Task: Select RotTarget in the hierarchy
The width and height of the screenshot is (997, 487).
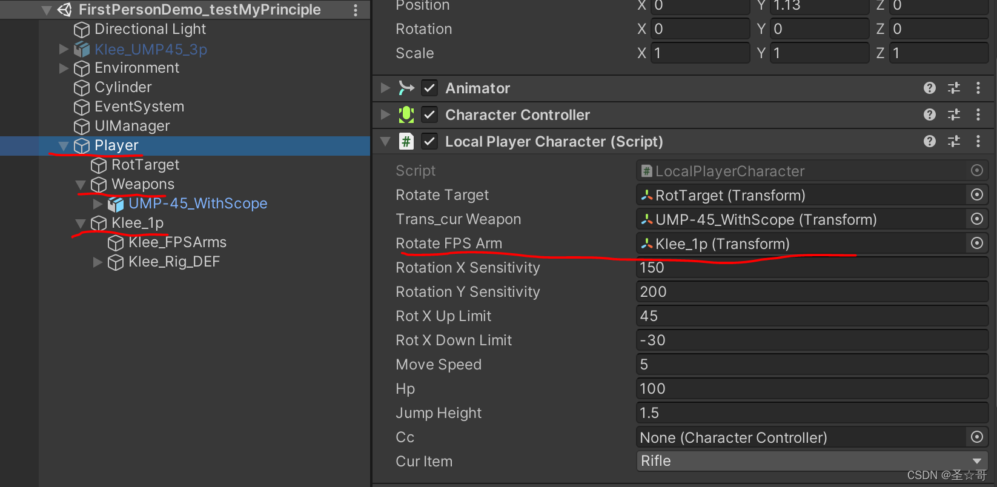Action: [145, 165]
